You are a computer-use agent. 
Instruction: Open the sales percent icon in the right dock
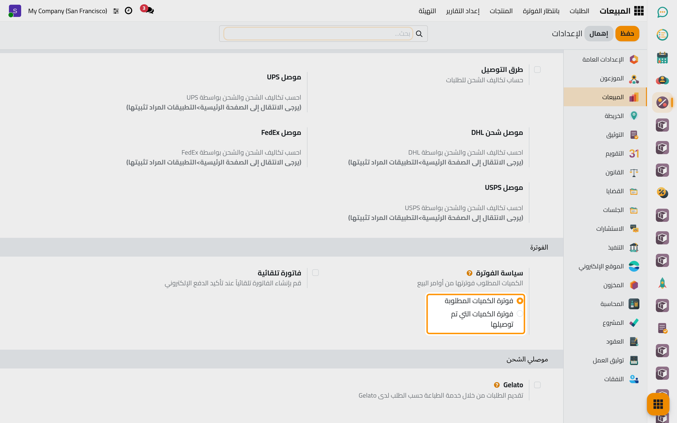(x=662, y=103)
